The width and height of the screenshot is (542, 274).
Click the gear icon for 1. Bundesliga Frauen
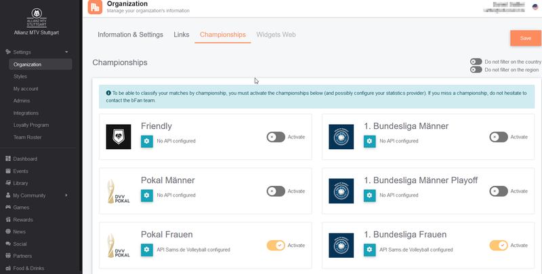click(x=369, y=250)
